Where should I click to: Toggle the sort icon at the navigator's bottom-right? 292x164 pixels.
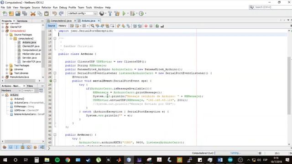point(42,147)
